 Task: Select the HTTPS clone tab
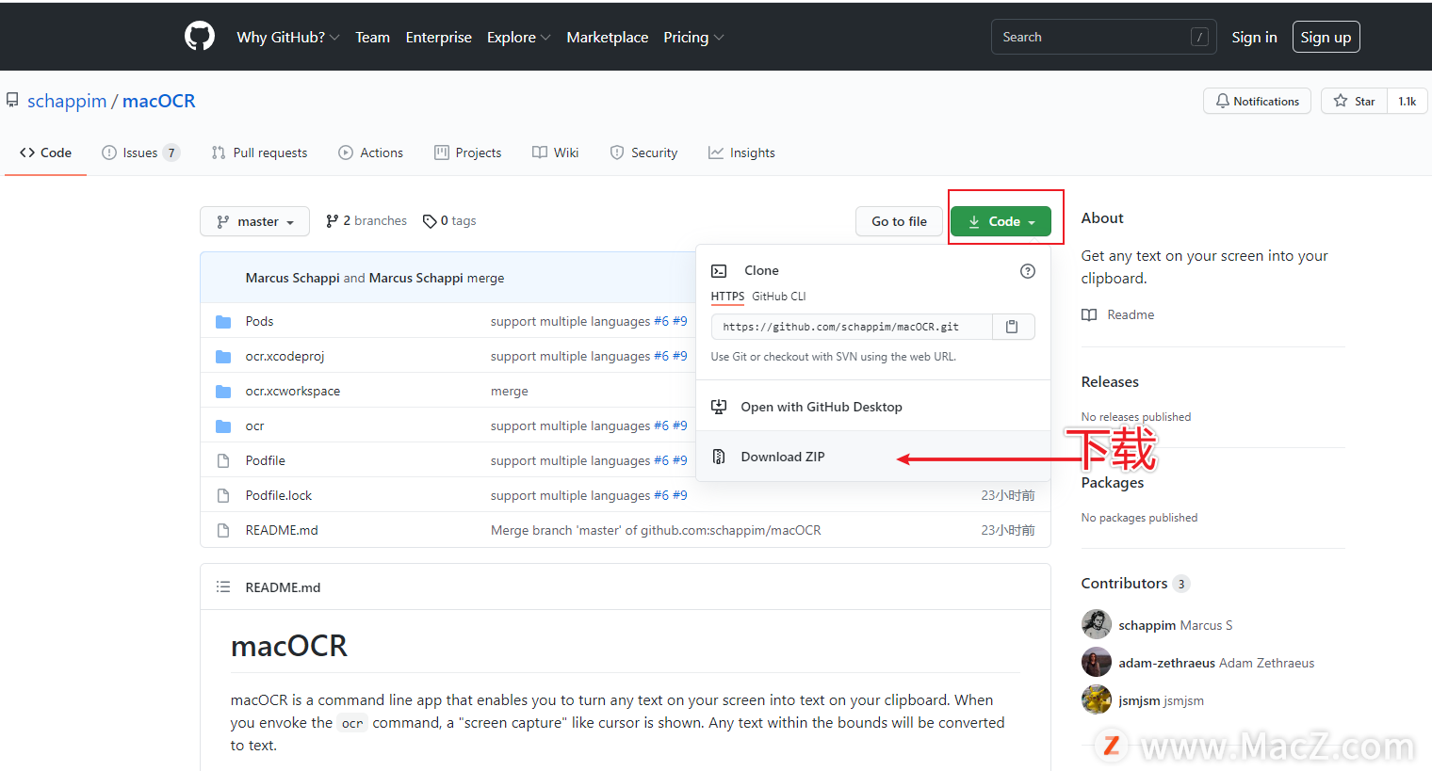point(727,297)
